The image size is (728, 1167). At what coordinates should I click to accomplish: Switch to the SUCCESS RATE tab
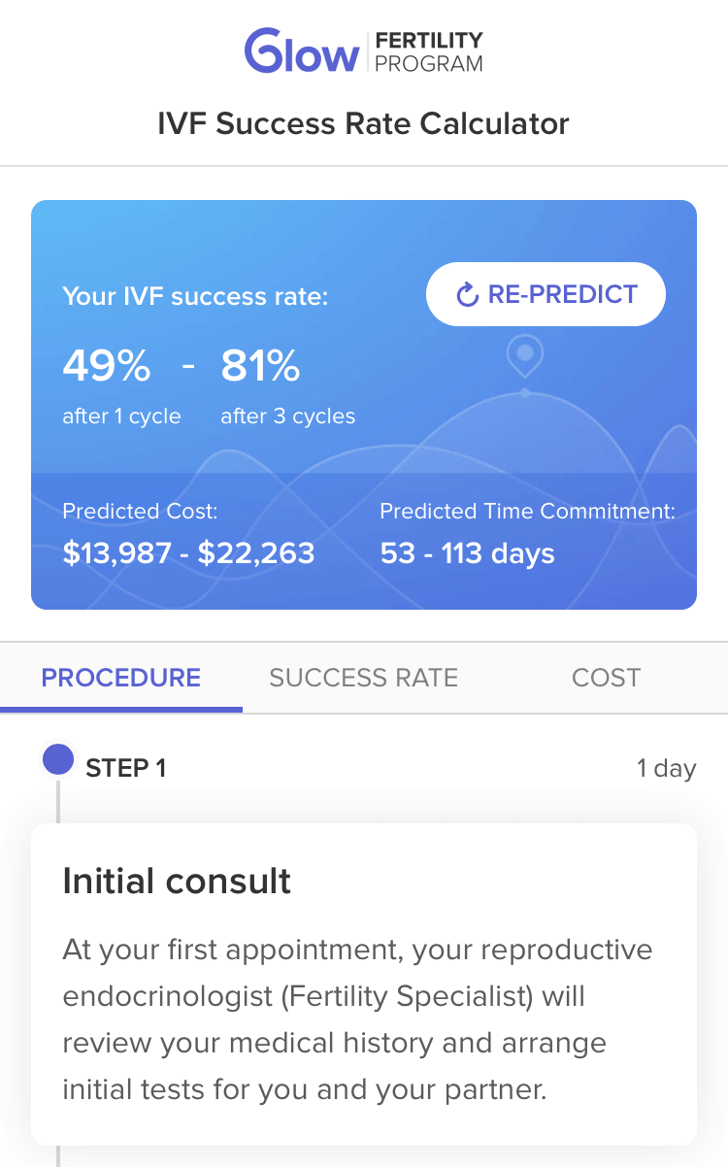coord(363,678)
